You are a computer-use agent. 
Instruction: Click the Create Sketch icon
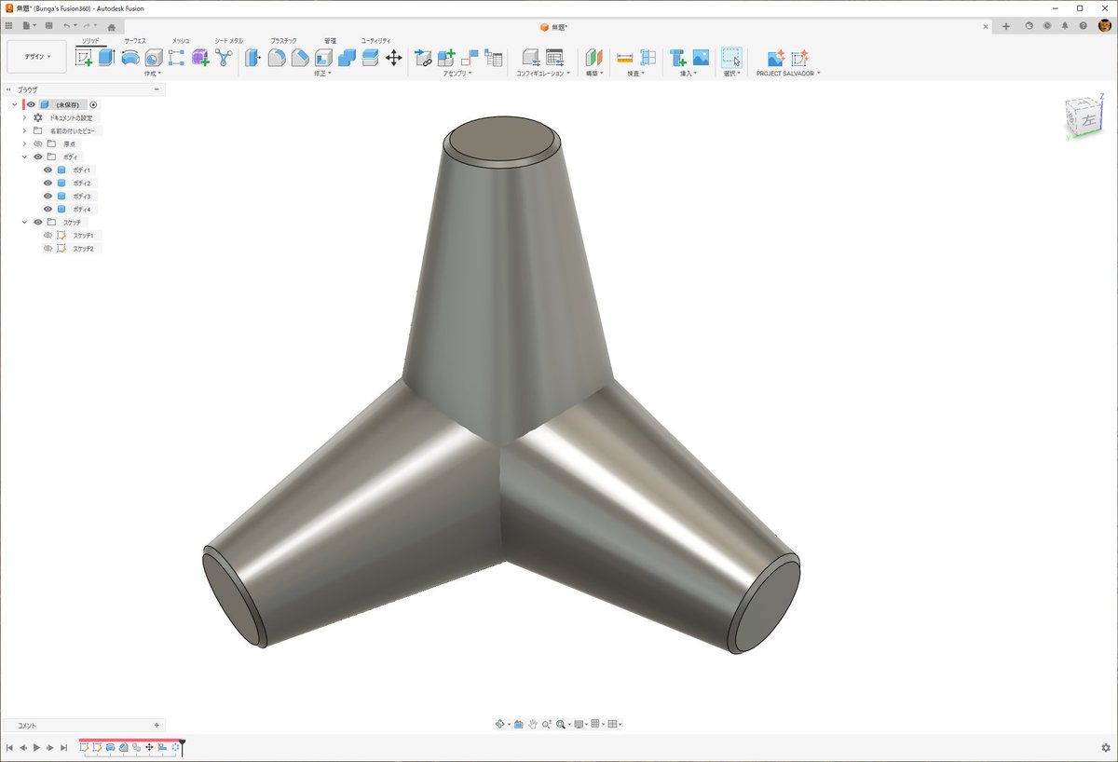(84, 57)
